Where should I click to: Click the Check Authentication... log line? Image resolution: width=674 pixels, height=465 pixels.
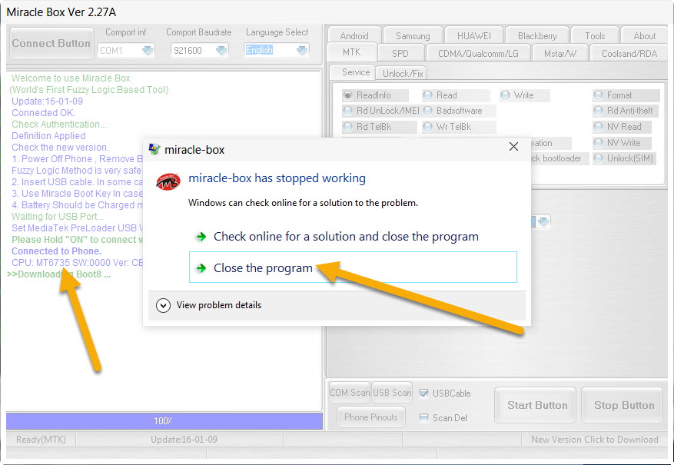coord(59,125)
